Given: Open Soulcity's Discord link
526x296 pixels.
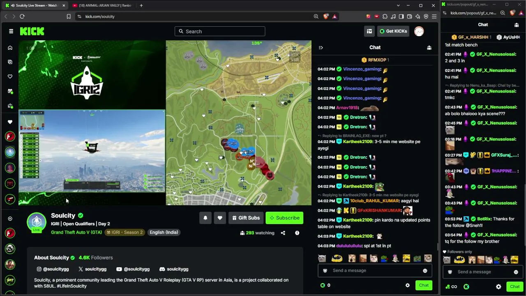Looking at the screenshot, I should click(174, 269).
